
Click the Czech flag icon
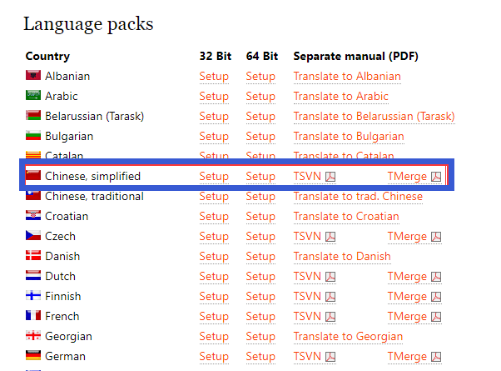pos(33,235)
